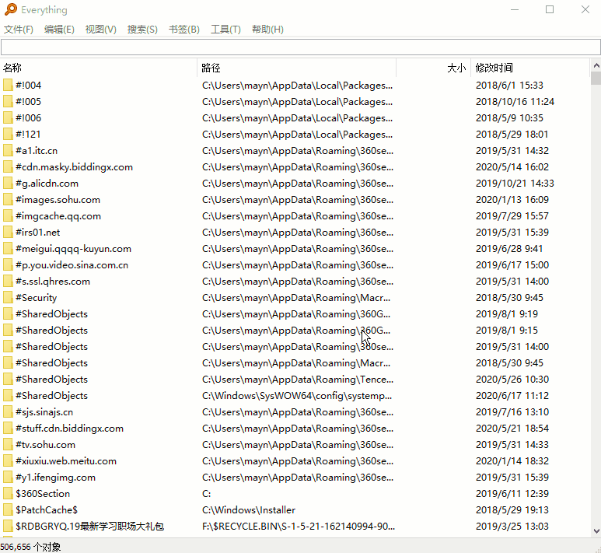Select #SharedObjects in the SysWOW64 path
The width and height of the screenshot is (601, 553).
coord(51,396)
